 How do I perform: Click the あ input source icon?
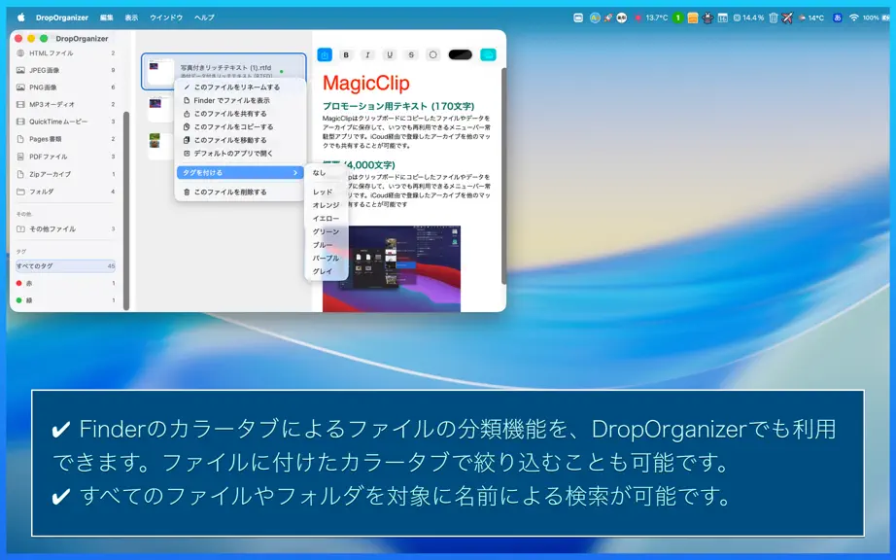click(837, 17)
